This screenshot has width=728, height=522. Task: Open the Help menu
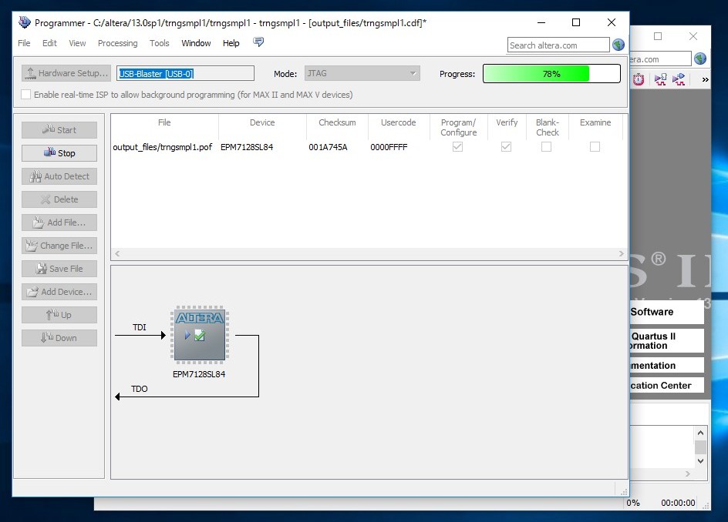tap(231, 43)
